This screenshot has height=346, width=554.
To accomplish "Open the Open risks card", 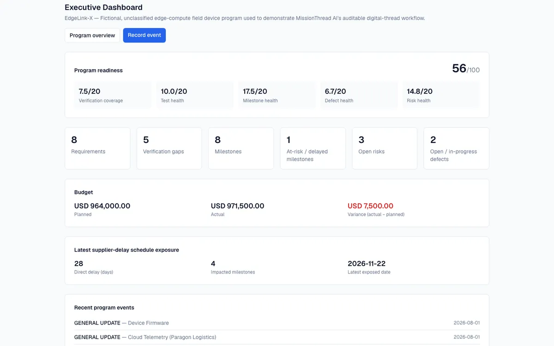I will pos(385,149).
